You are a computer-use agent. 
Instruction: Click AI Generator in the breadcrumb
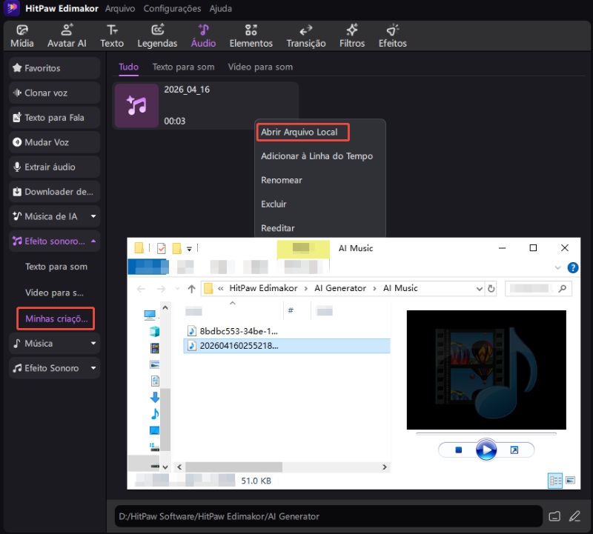[x=340, y=288]
